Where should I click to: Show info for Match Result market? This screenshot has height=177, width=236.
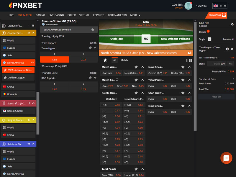click(x=117, y=80)
